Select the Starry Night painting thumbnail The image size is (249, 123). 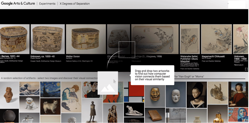click(x=50, y=89)
